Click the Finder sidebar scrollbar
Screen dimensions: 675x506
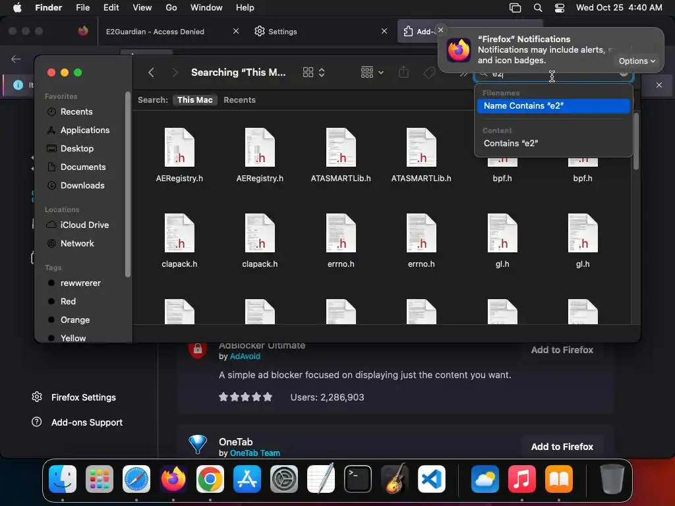pos(127,184)
